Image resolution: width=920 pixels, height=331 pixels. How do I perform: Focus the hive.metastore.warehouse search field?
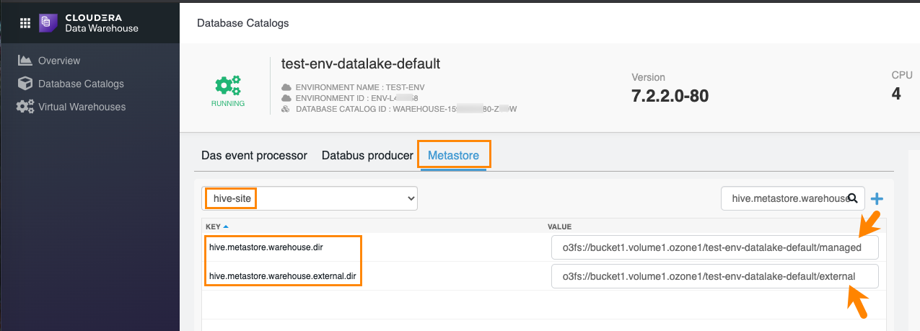point(785,198)
